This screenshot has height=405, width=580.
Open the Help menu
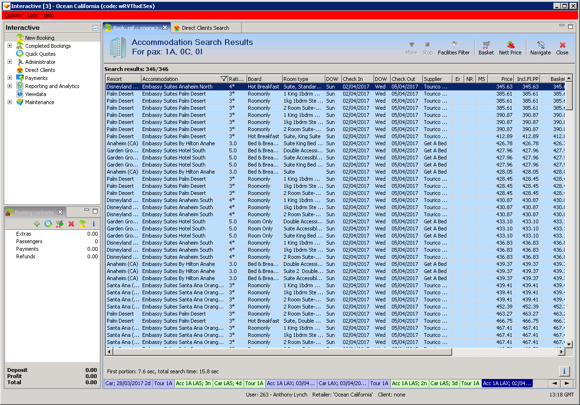(49, 16)
